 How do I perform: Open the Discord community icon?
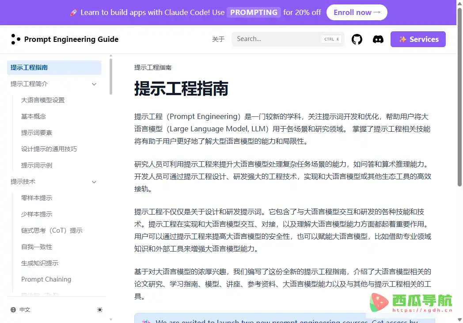coord(378,39)
